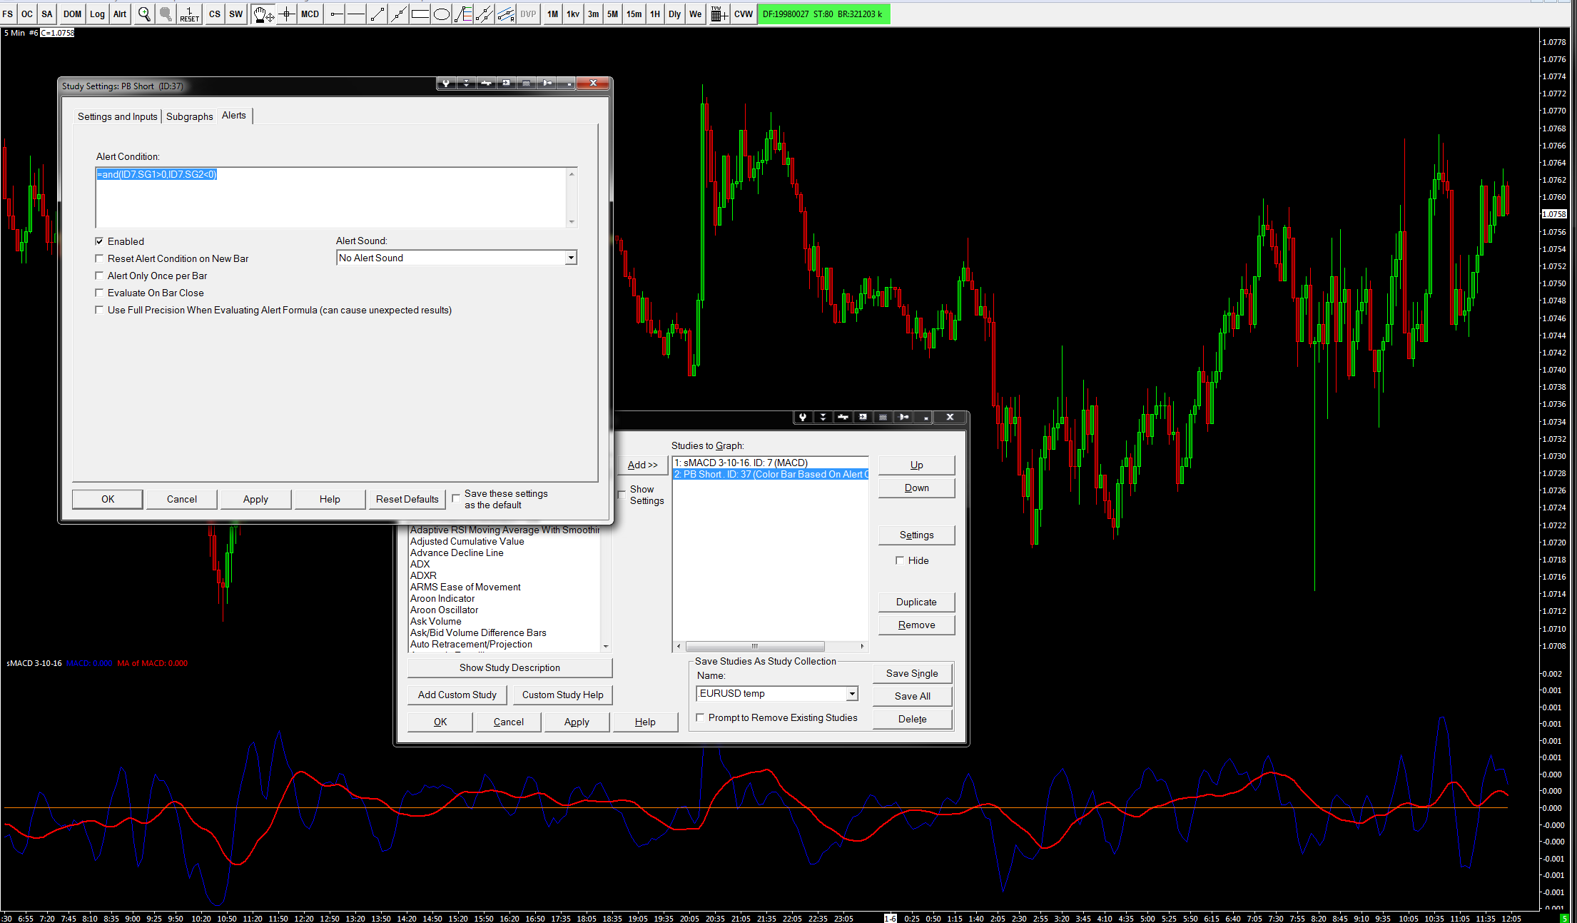The width and height of the screenshot is (1577, 923).
Task: Open the Alert Sound dropdown
Action: [x=571, y=258]
